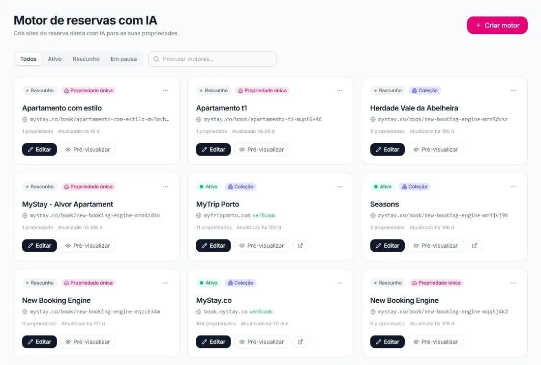Edit the MyTrip Porto engine

click(x=213, y=246)
